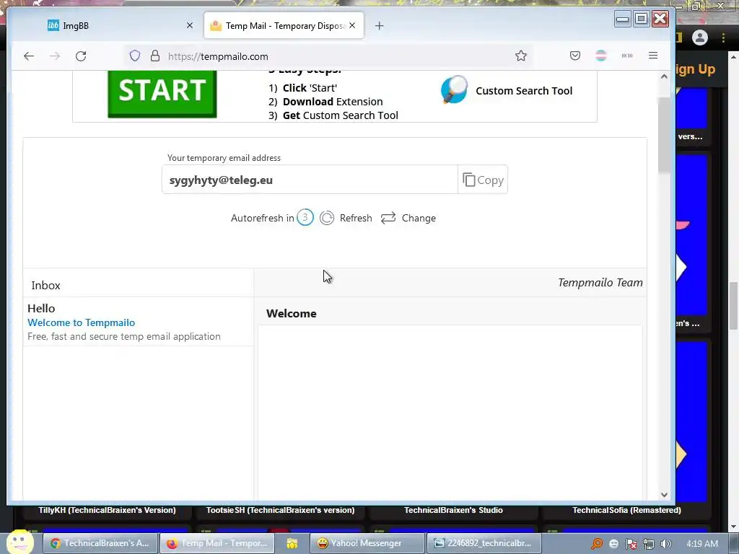Click the Firefox forward arrow
The height and width of the screenshot is (554, 739).
coord(55,56)
